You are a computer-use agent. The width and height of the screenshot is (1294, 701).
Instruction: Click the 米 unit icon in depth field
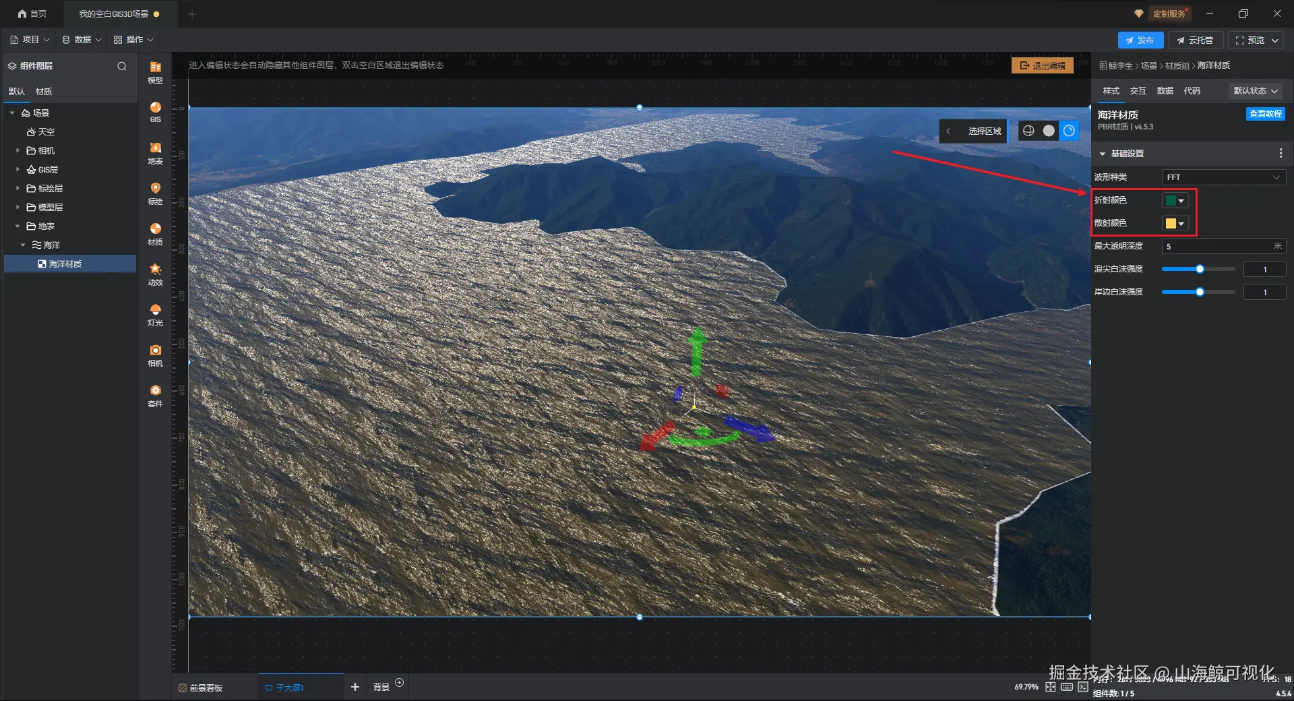point(1278,246)
